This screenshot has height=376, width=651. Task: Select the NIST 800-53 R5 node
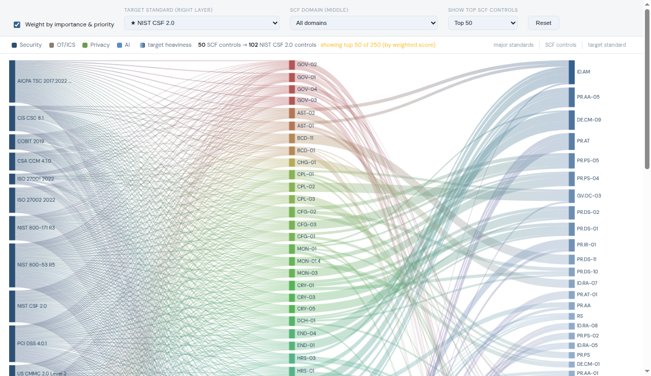point(12,265)
